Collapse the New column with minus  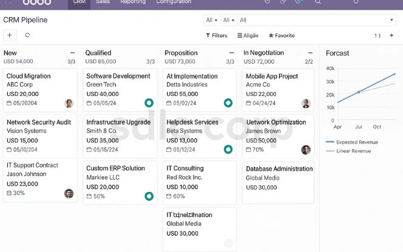(72, 53)
